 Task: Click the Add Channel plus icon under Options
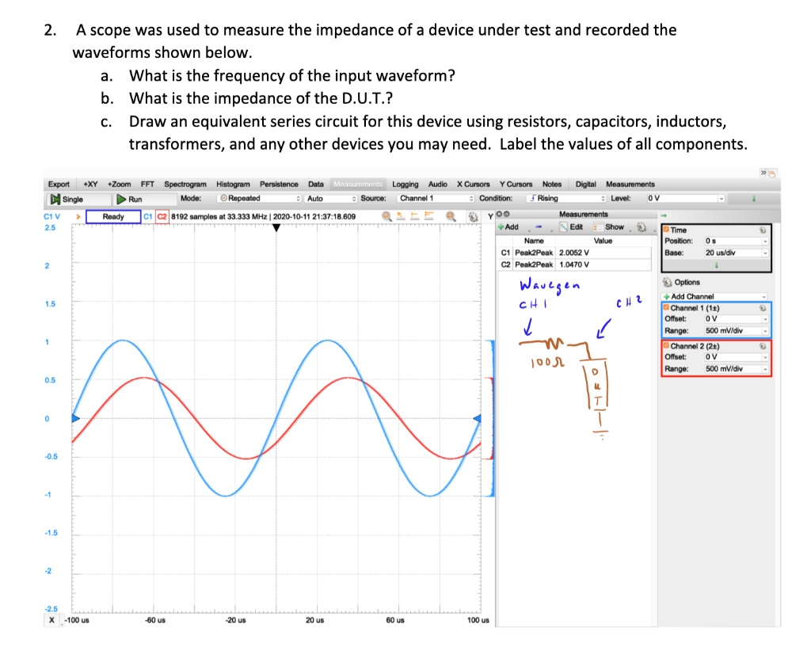tap(666, 296)
